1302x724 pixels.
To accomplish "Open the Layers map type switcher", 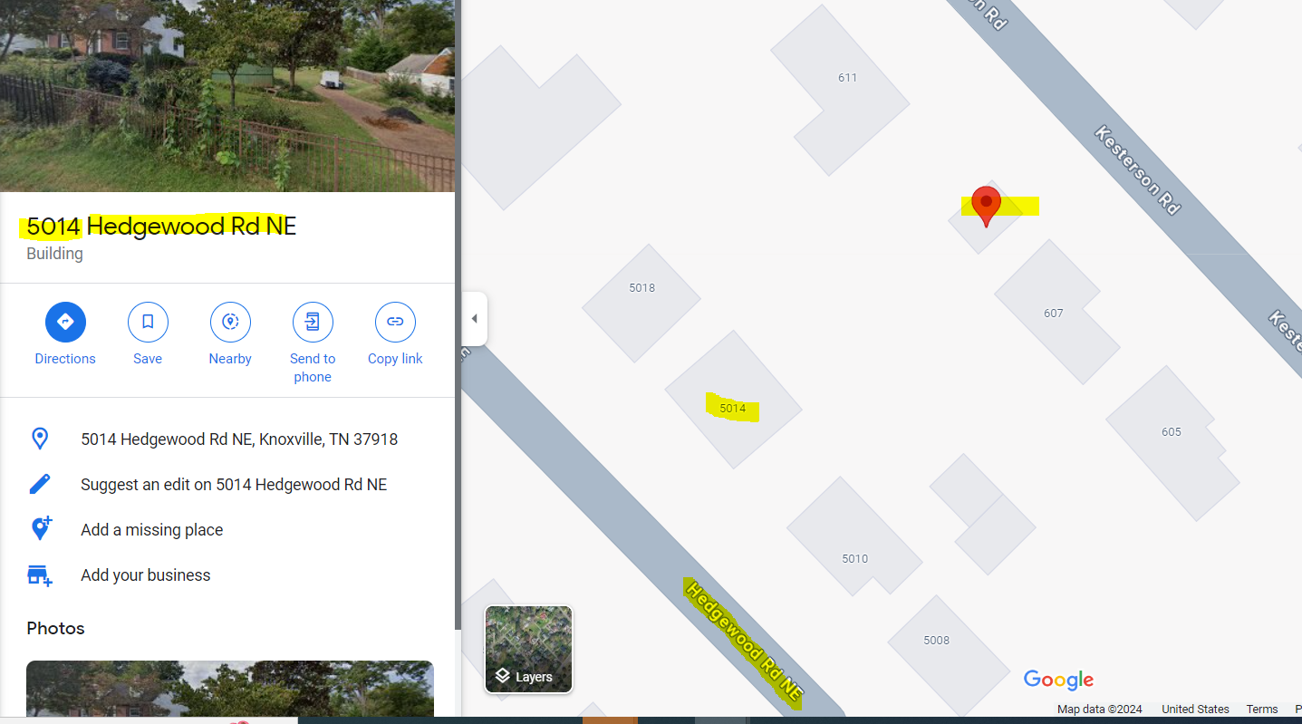I will (x=528, y=649).
